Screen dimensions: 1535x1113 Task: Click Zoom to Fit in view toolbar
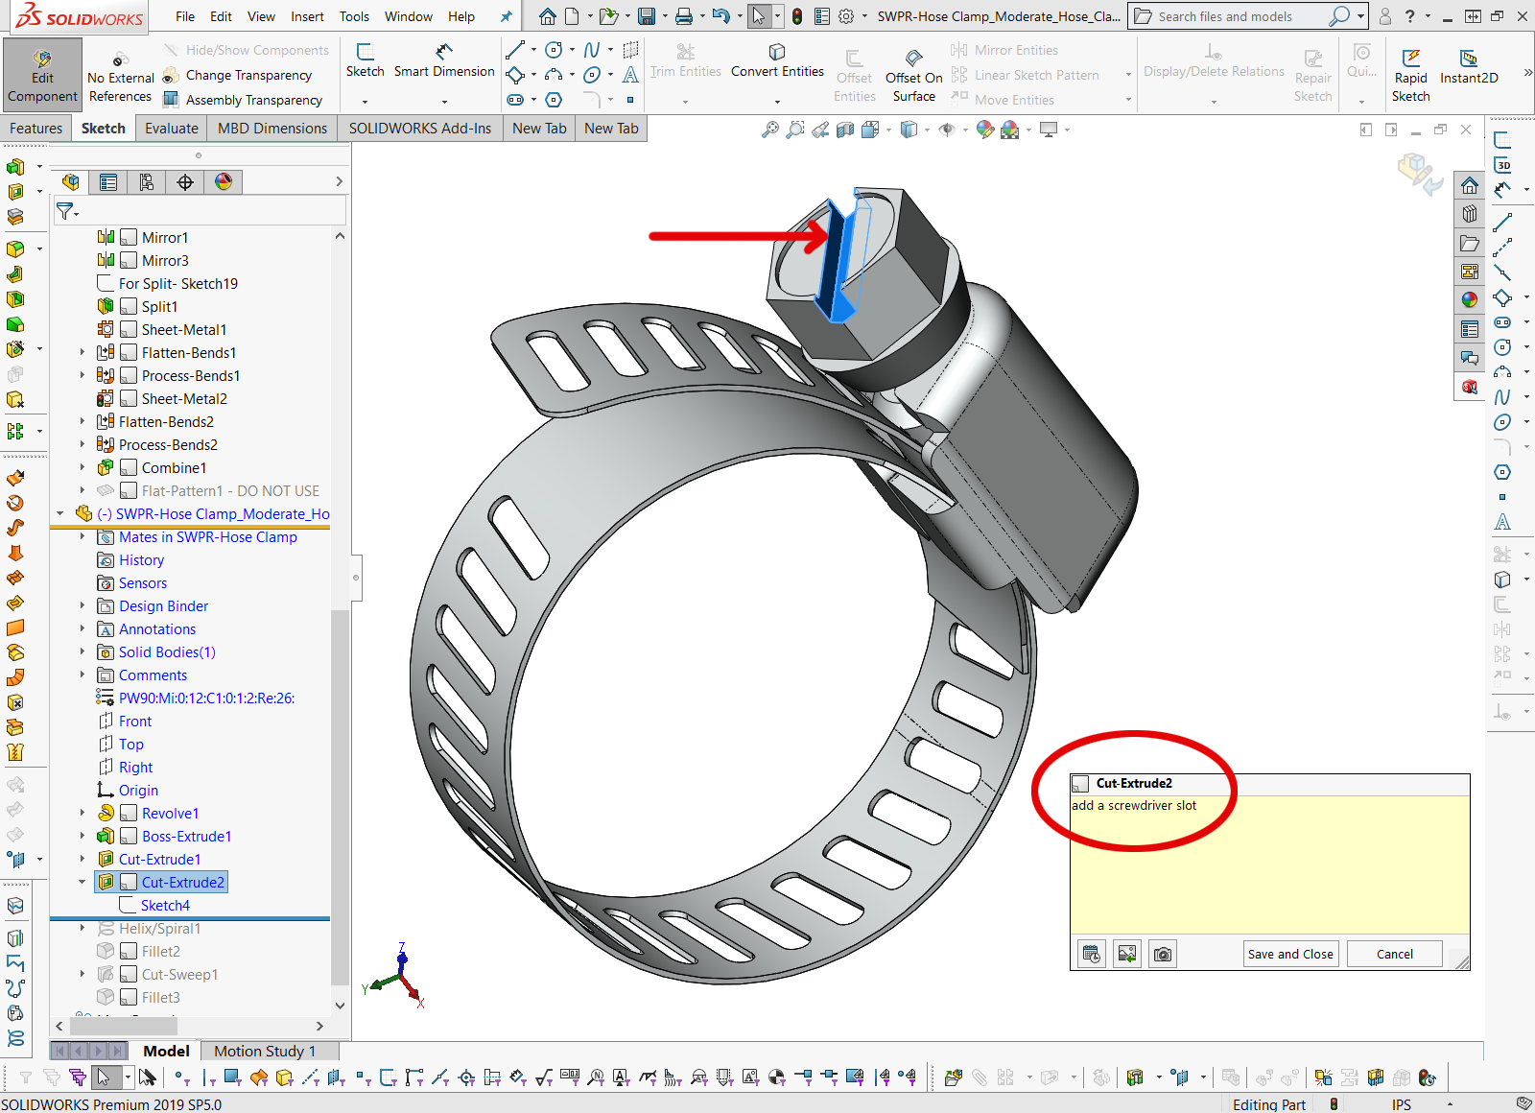pos(769,130)
